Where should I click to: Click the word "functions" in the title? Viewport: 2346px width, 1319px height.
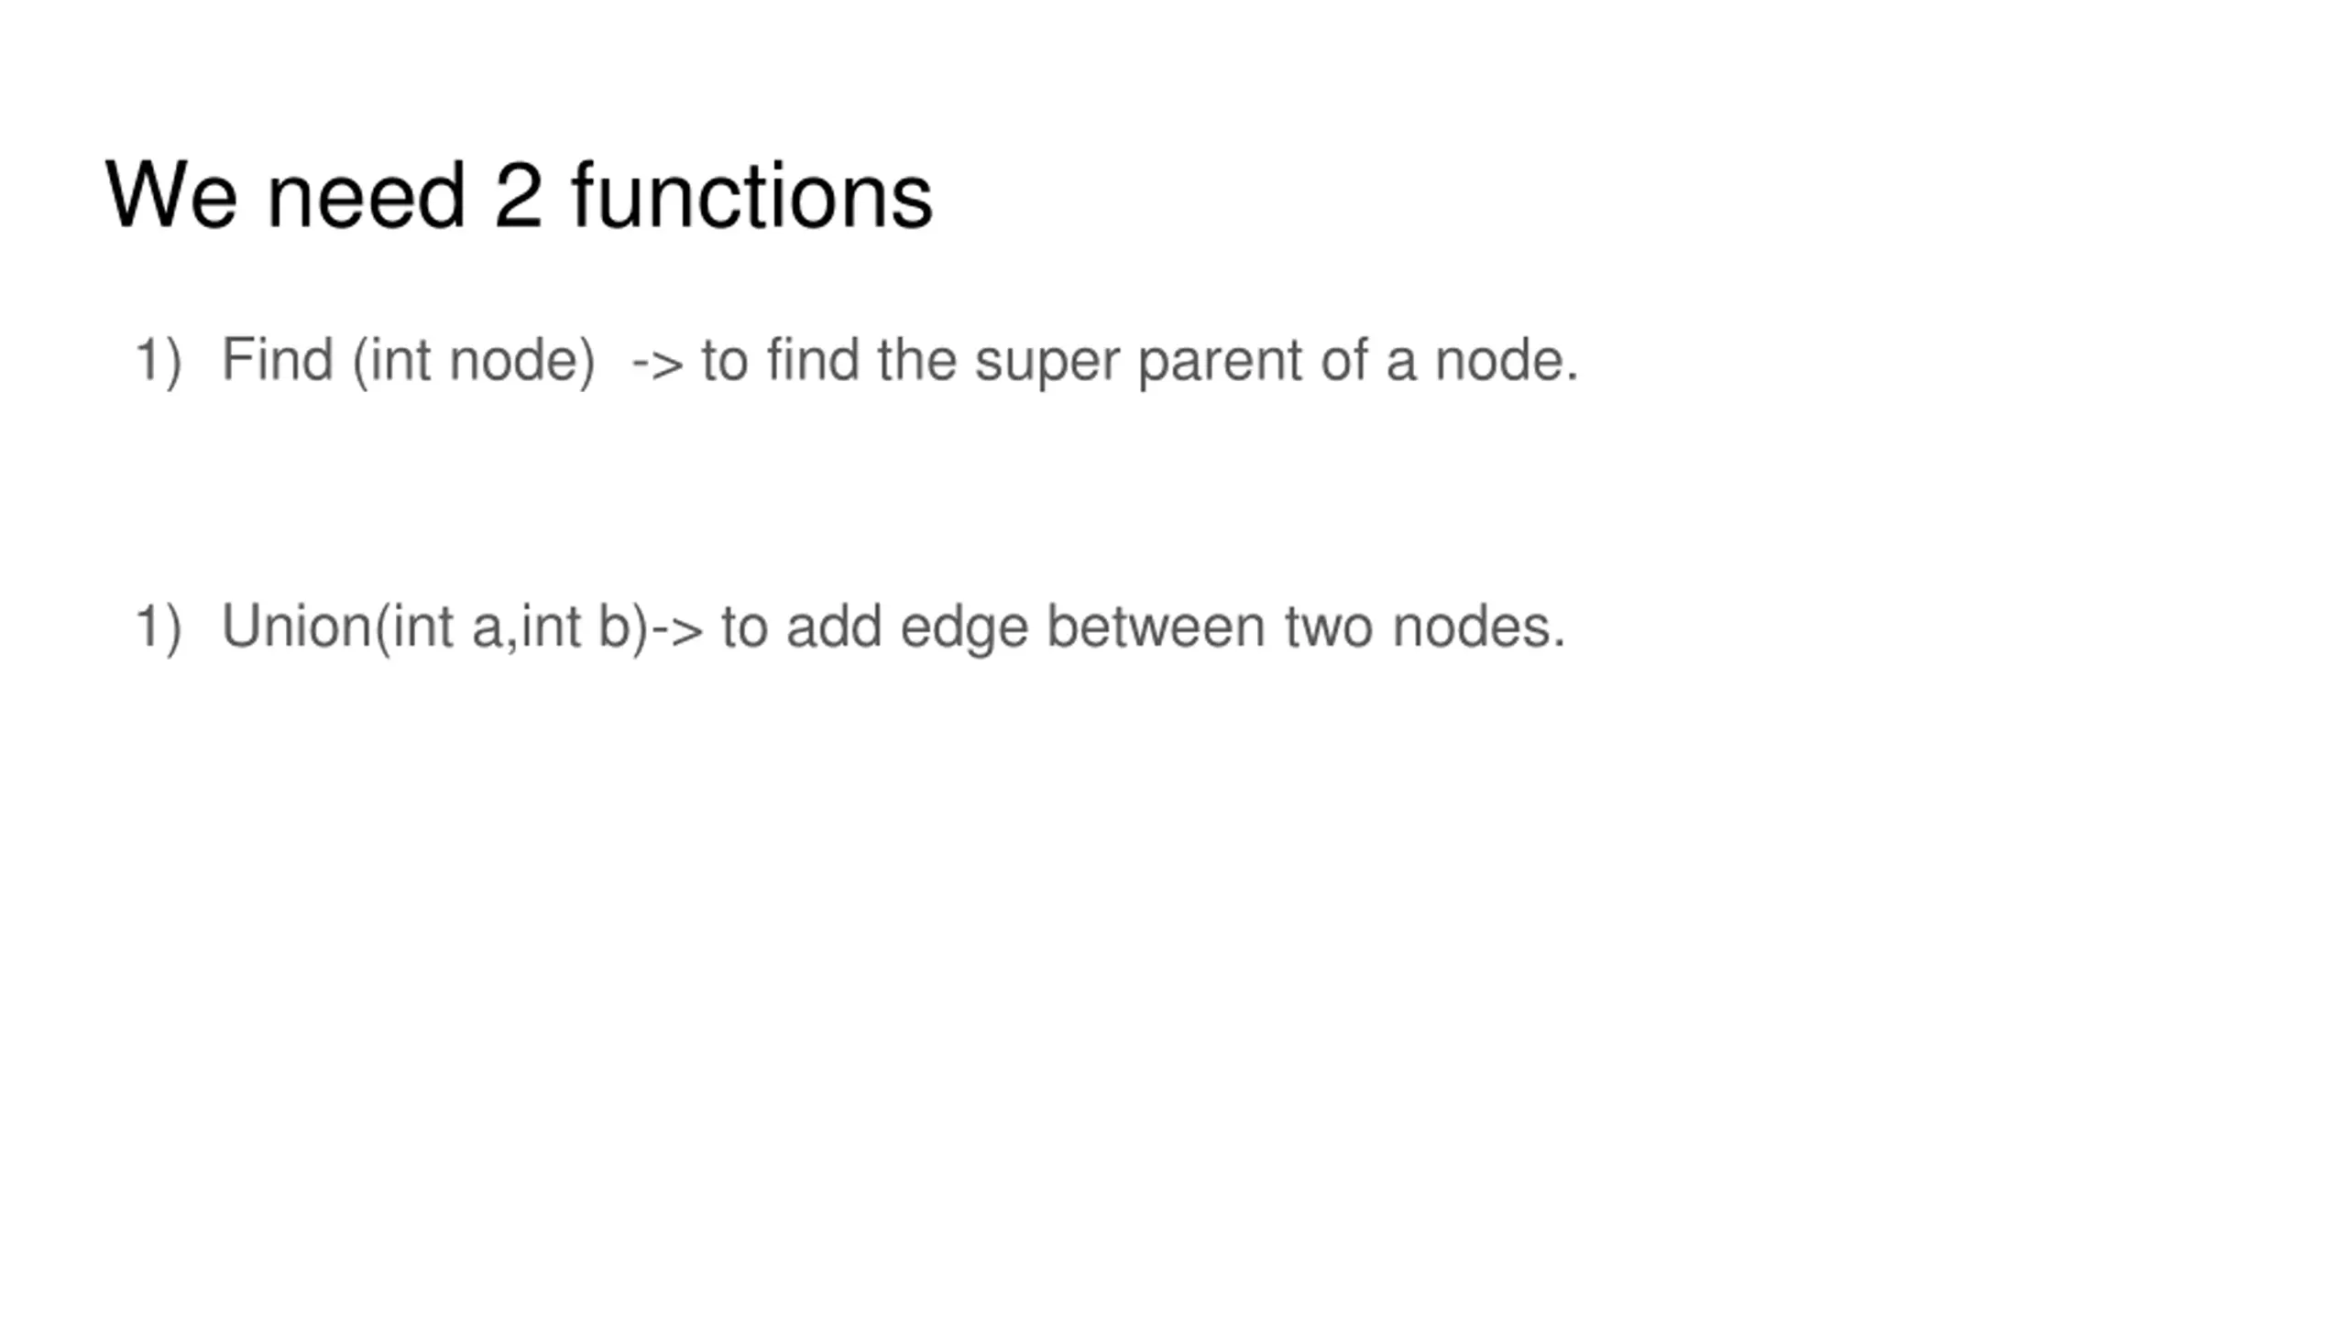(x=751, y=195)
